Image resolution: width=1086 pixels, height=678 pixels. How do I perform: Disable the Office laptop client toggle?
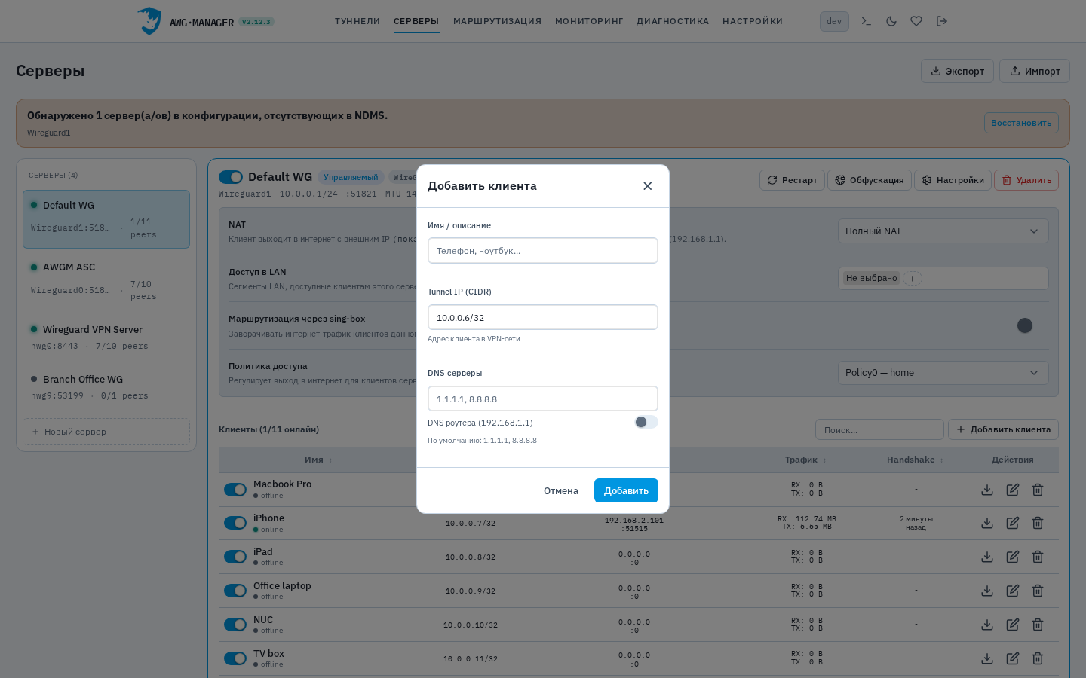pyautogui.click(x=235, y=591)
